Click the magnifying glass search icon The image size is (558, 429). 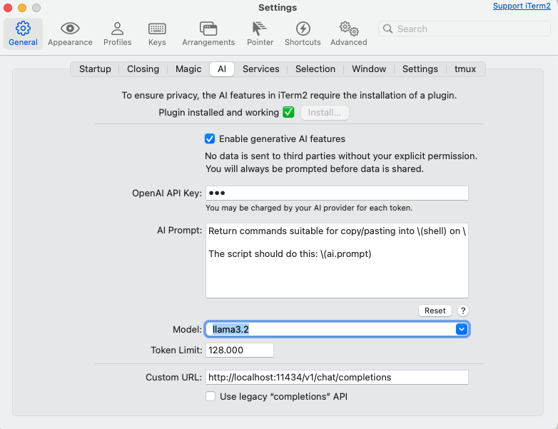[x=388, y=29]
